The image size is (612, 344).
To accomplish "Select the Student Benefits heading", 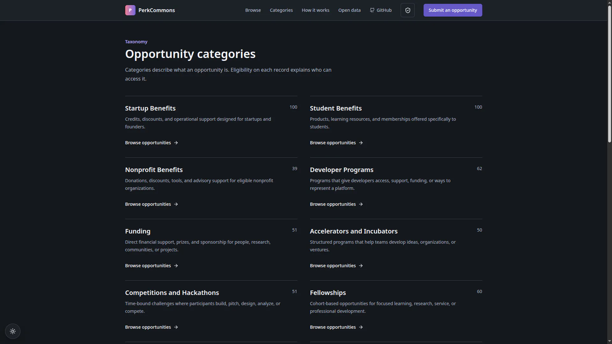I will (336, 108).
